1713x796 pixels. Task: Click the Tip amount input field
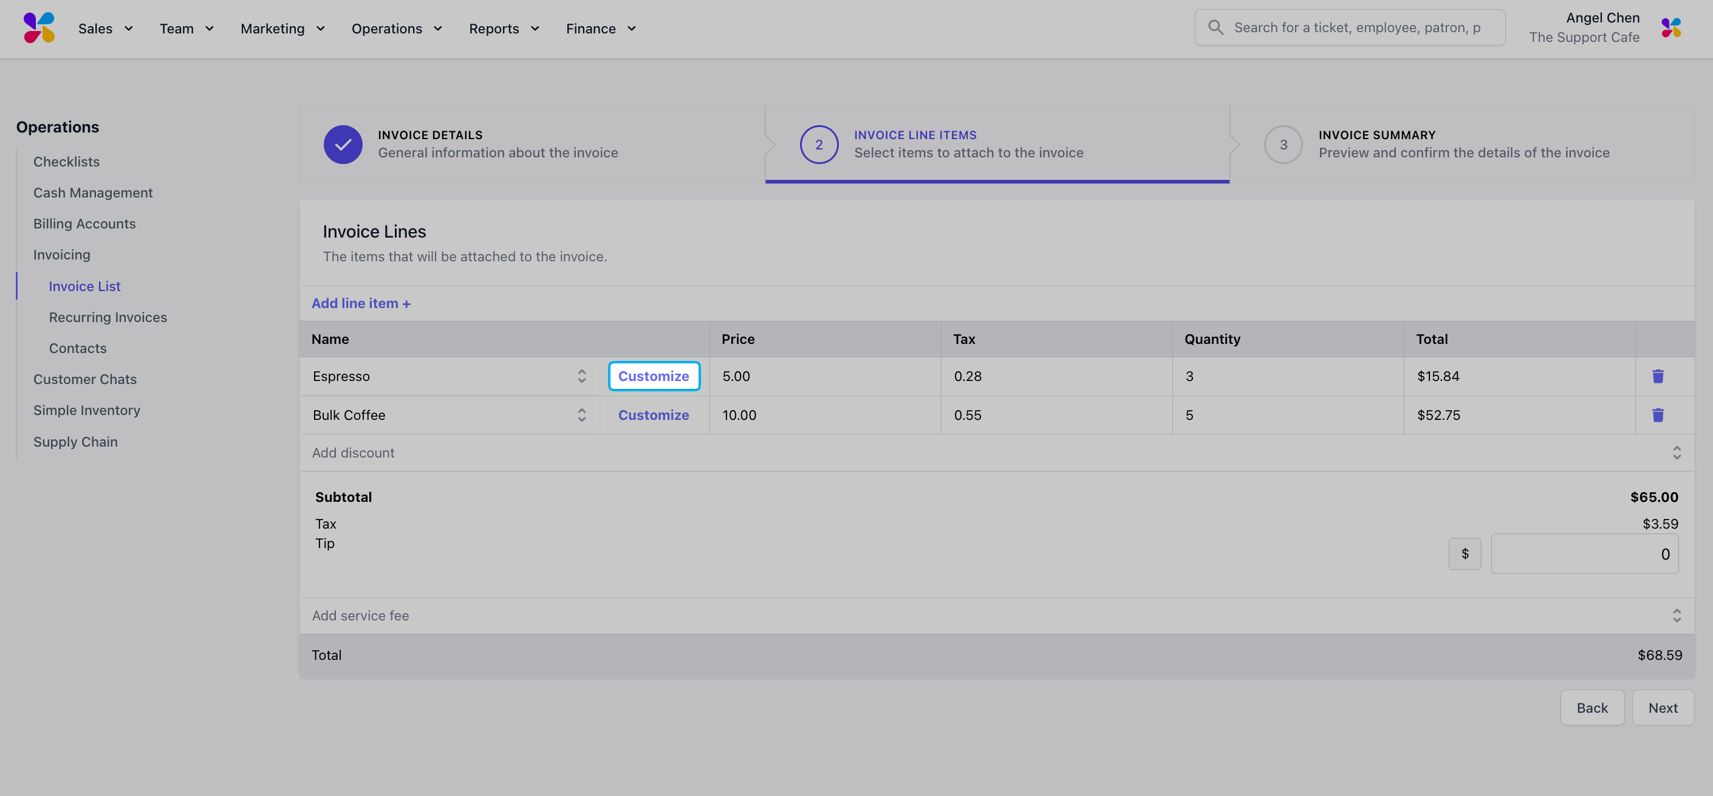(1585, 554)
